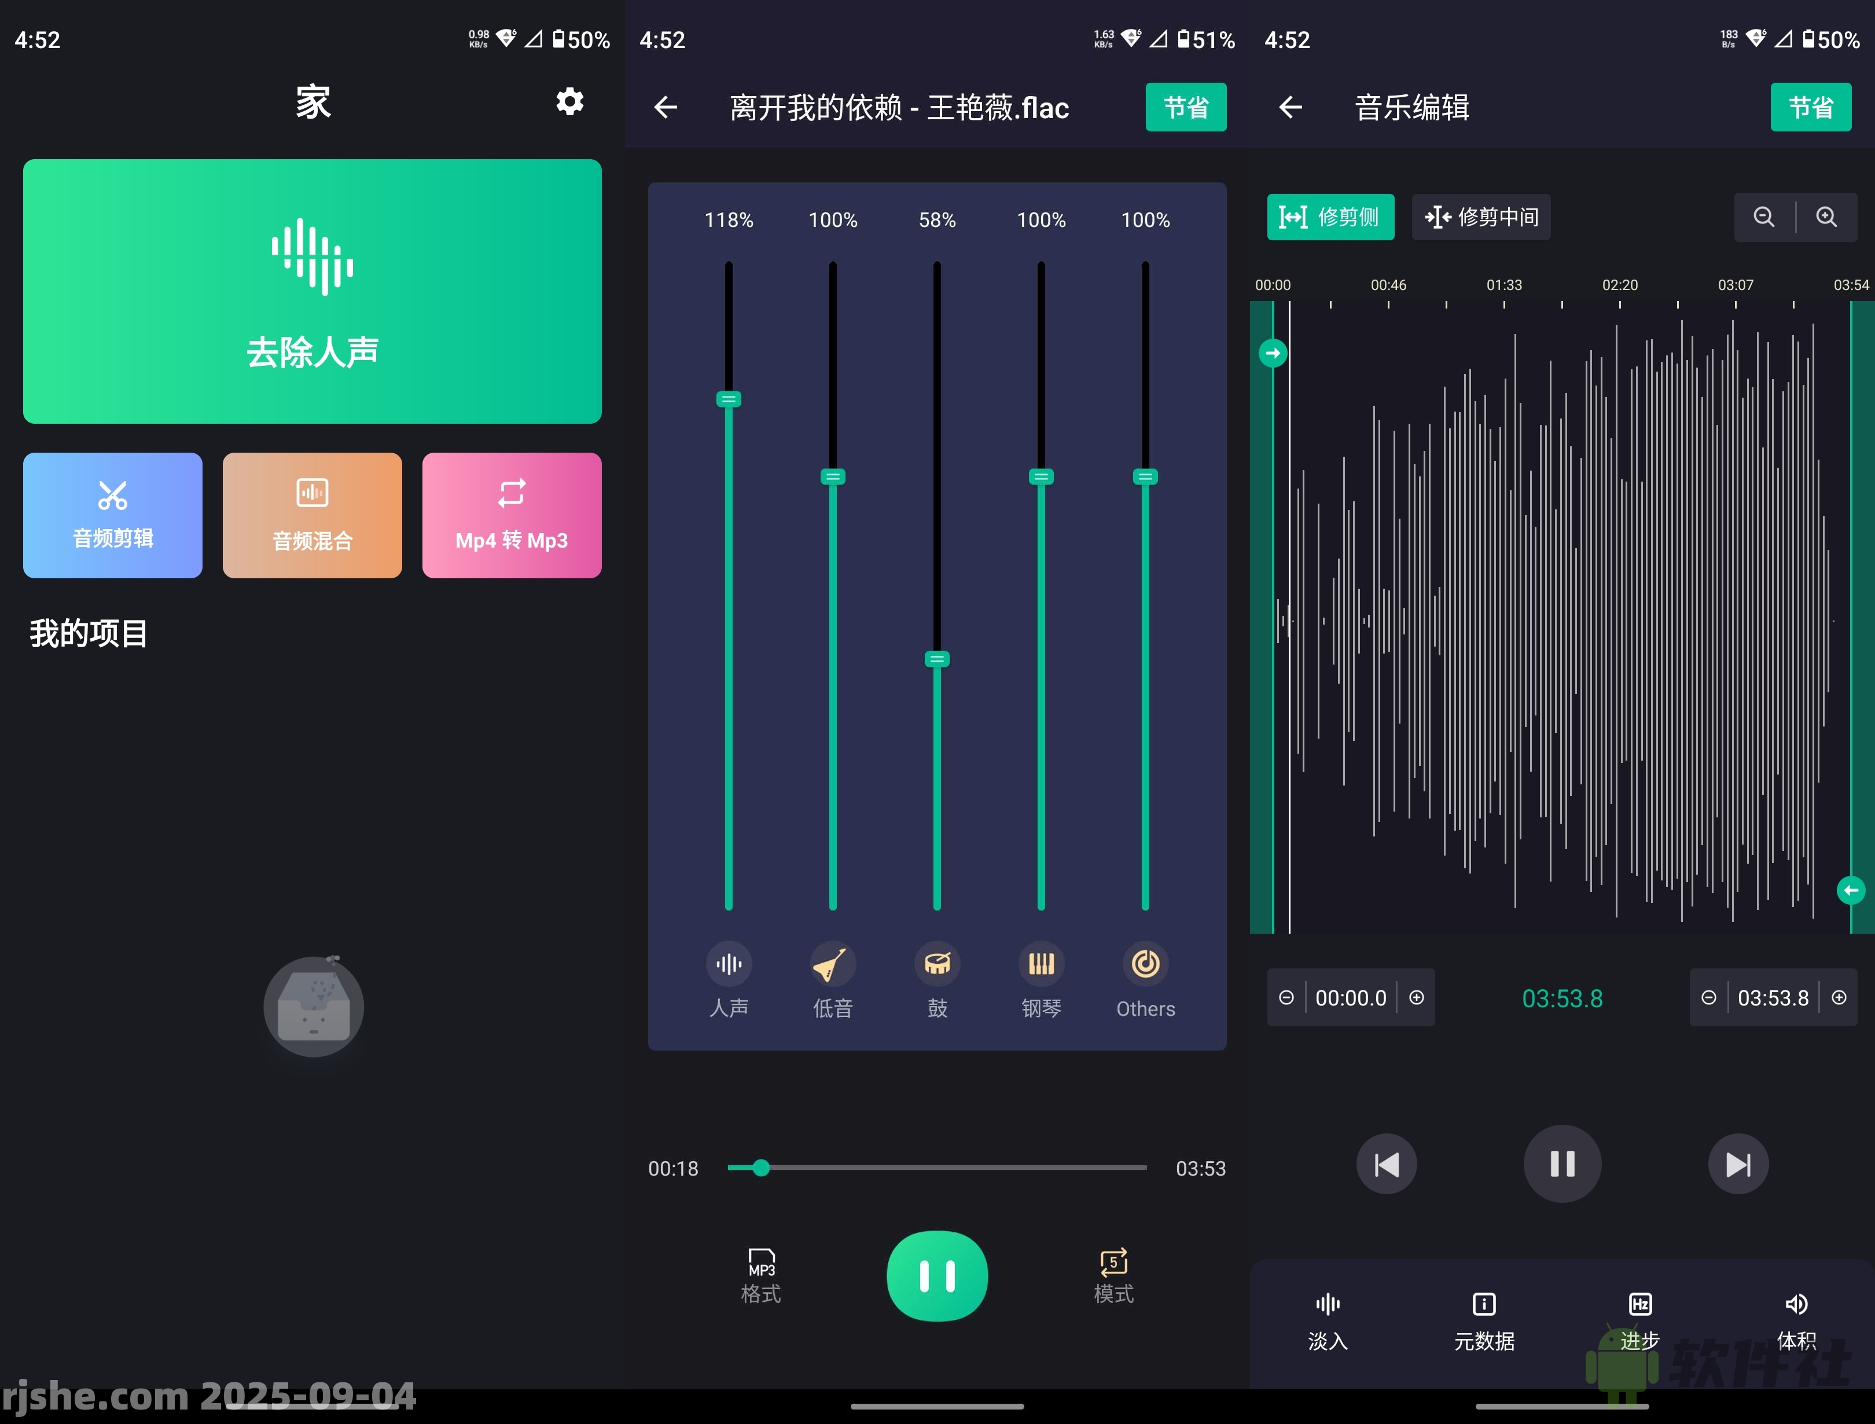
Task: Zoom into the waveform using the magnifier icon
Action: click(1827, 217)
